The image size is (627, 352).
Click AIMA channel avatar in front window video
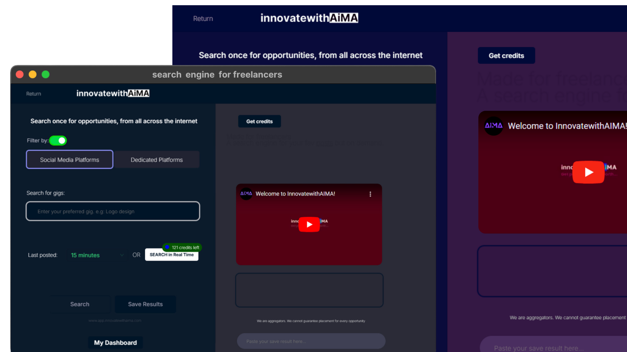[x=246, y=194]
